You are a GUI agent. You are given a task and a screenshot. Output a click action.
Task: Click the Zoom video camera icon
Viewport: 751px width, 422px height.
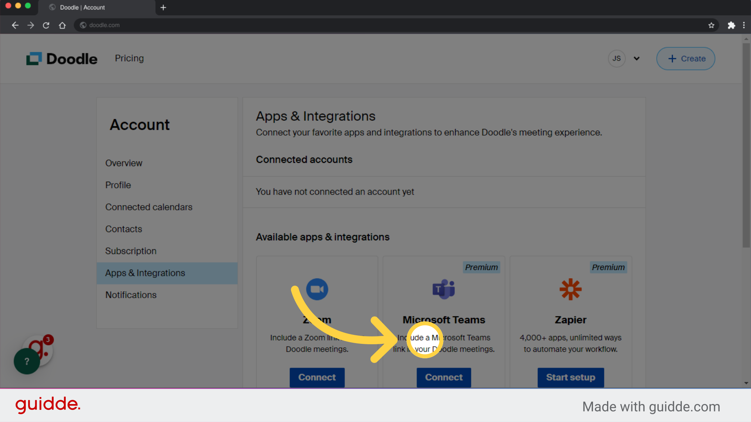point(317,289)
